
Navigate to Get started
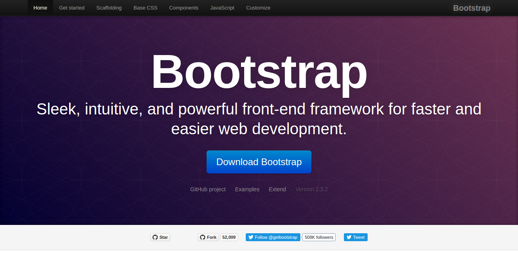[72, 8]
